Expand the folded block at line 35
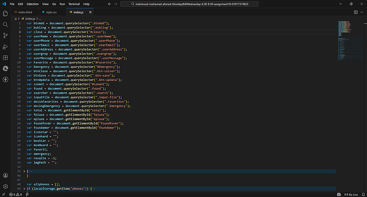Viewport: 367px width, 197px height. click(24, 171)
